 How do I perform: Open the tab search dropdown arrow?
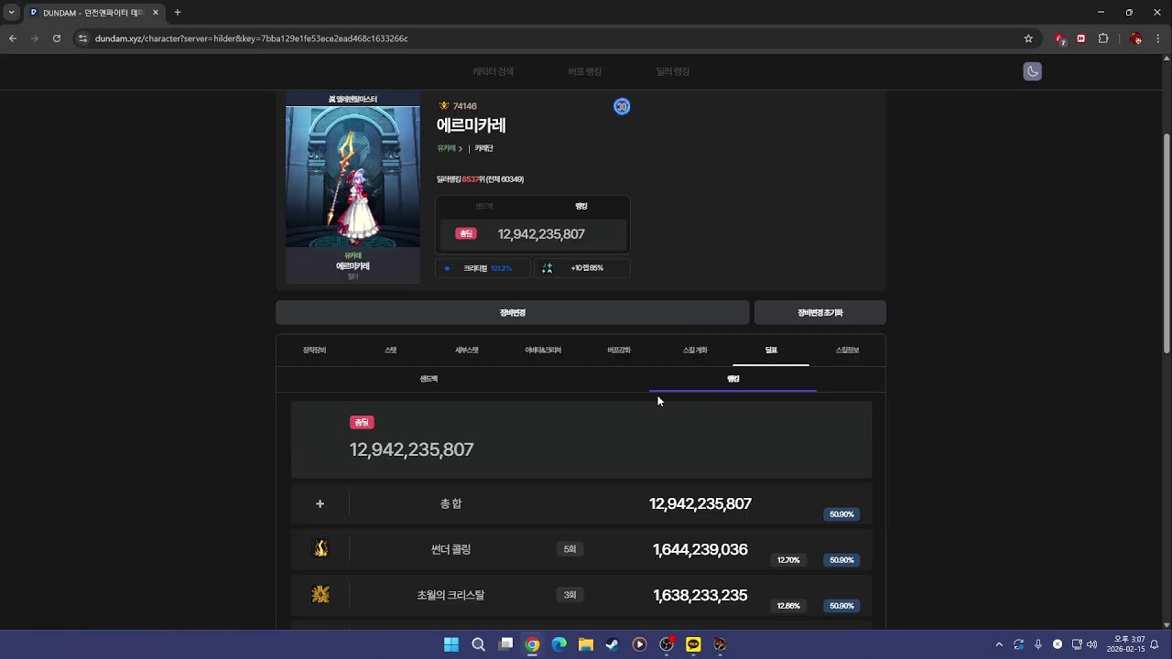point(11,12)
